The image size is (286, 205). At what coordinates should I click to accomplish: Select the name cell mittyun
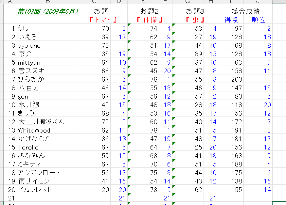(x=48, y=62)
